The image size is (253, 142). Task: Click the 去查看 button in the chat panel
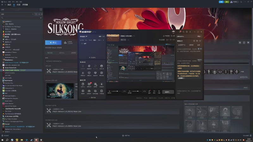[181, 78]
